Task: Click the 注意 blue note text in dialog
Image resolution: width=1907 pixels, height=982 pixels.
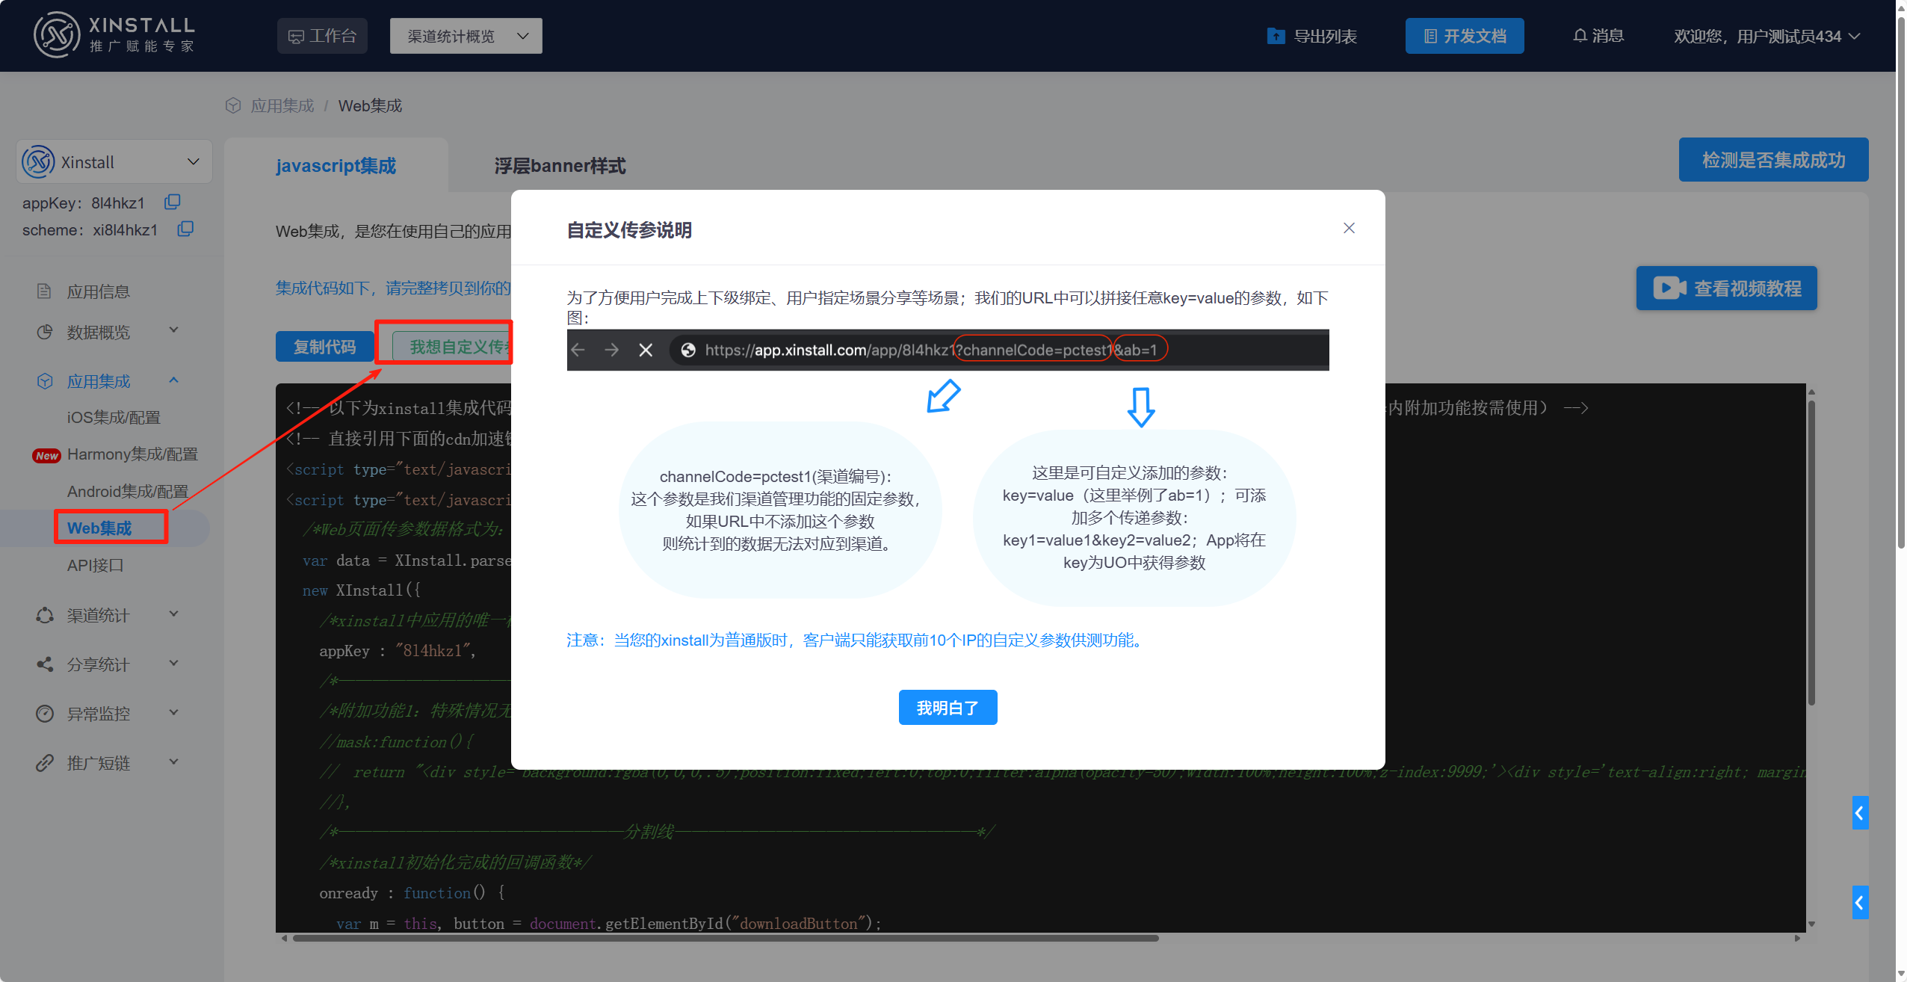Action: pyautogui.click(x=856, y=640)
